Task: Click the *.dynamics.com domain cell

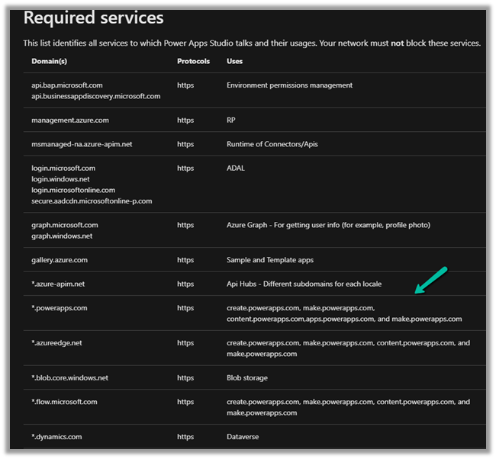Action: [56, 437]
